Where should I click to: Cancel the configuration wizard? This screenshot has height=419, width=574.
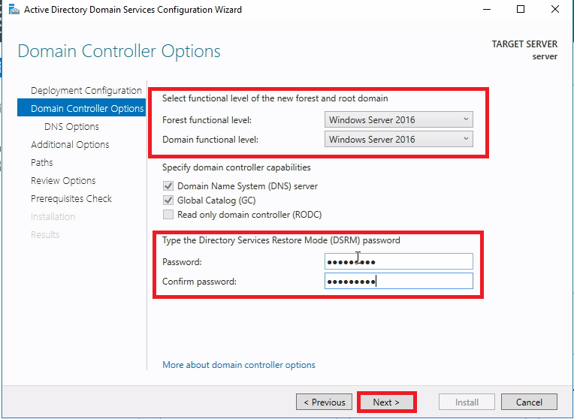click(x=529, y=402)
